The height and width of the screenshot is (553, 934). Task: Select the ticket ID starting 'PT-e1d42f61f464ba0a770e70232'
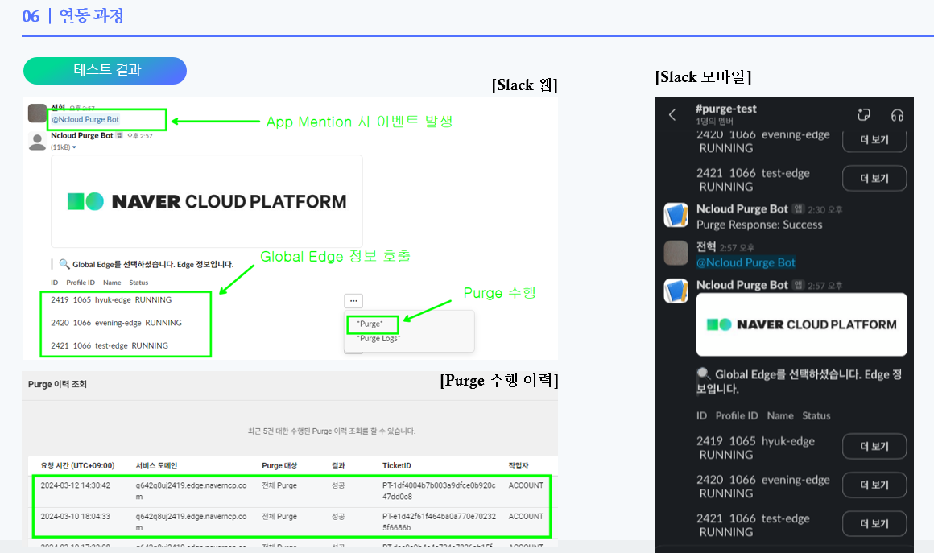point(439,522)
